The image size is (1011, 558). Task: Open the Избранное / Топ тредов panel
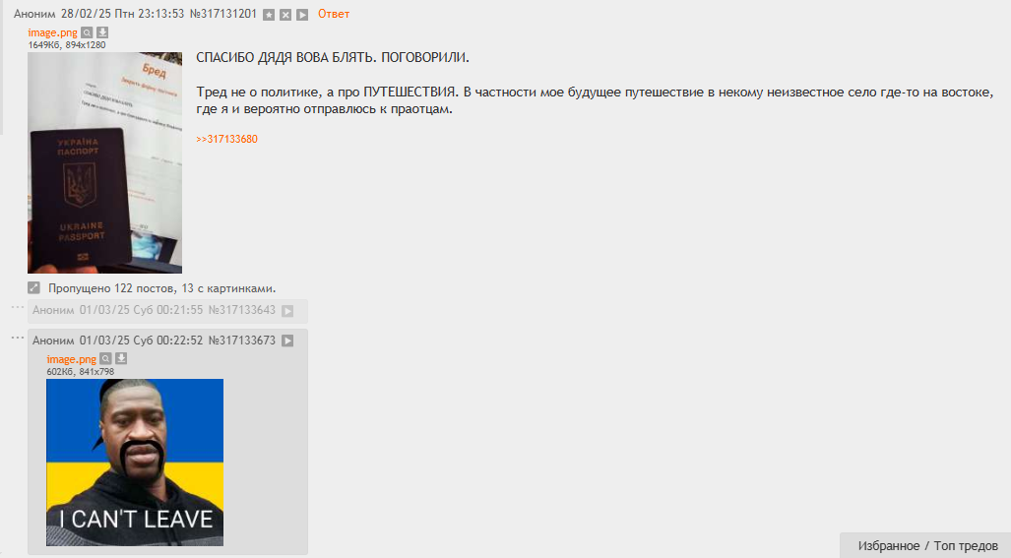pyautogui.click(x=927, y=546)
